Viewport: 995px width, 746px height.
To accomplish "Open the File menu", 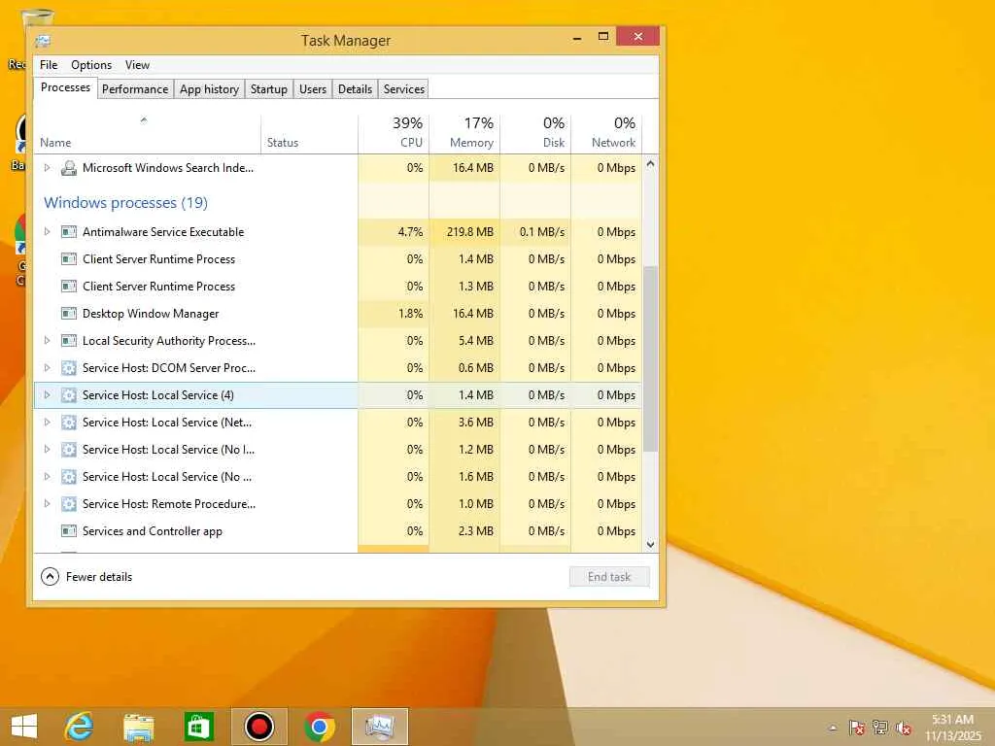I will pyautogui.click(x=49, y=65).
